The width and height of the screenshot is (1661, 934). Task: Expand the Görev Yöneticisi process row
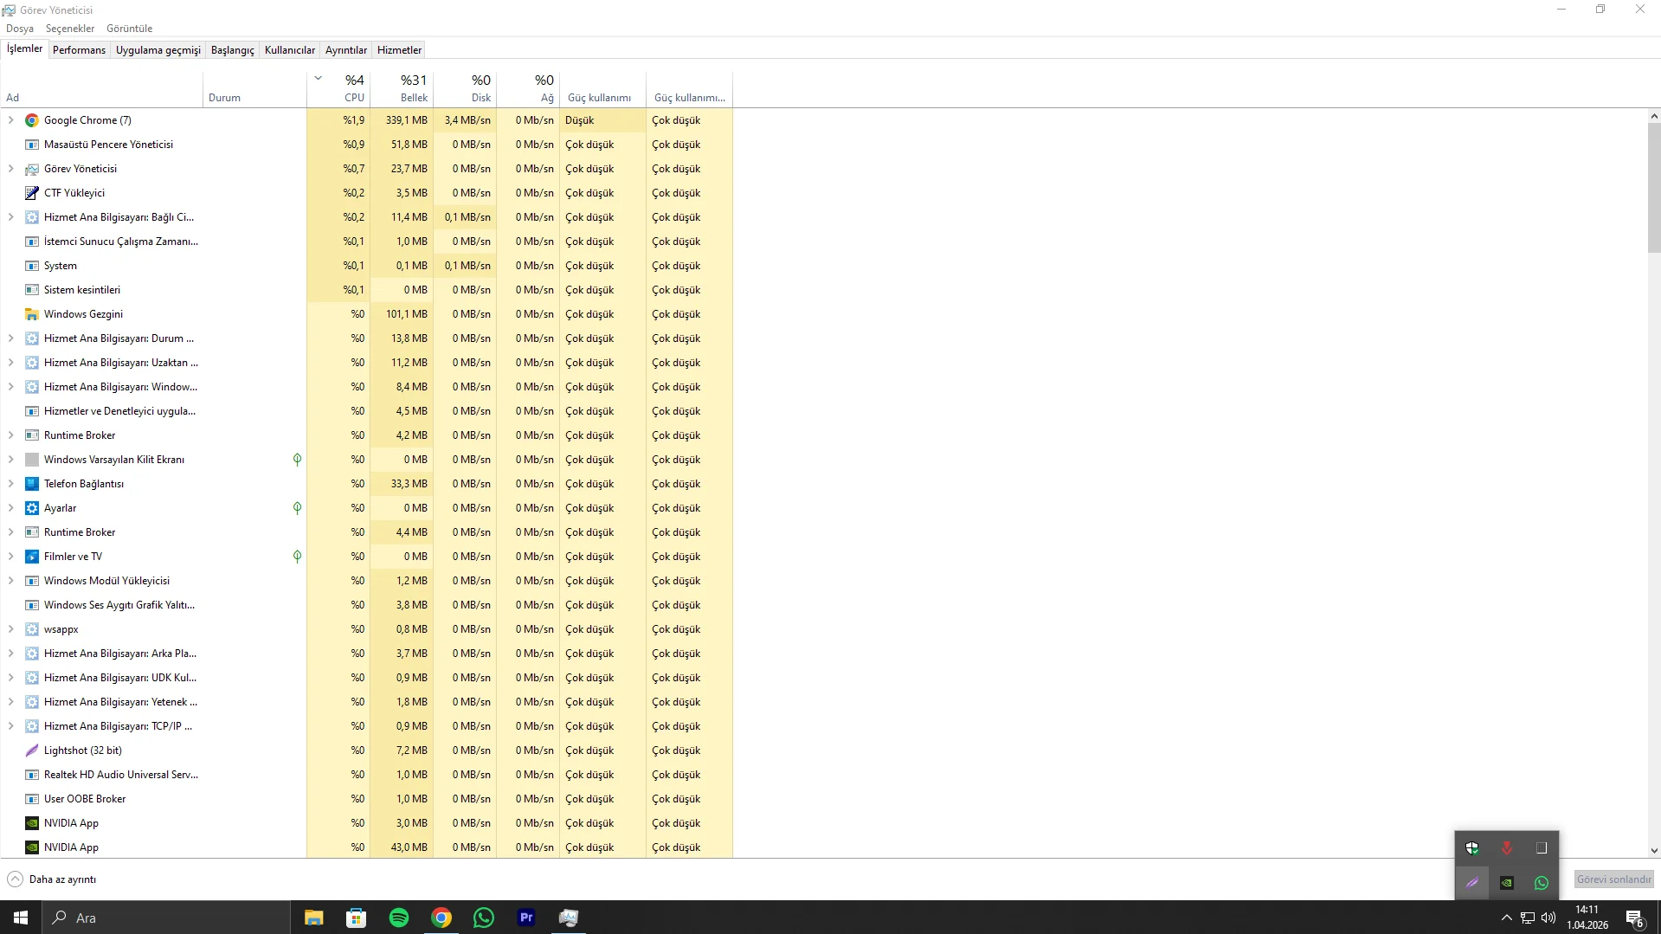(10, 169)
